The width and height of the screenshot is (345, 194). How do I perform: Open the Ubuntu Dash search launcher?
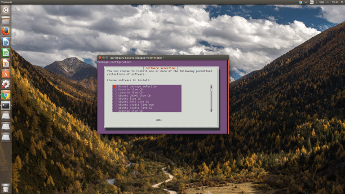pos(5,10)
